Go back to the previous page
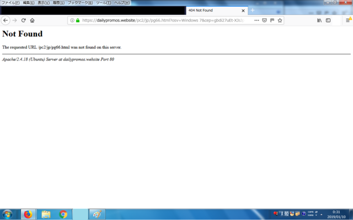 [x=6, y=20]
